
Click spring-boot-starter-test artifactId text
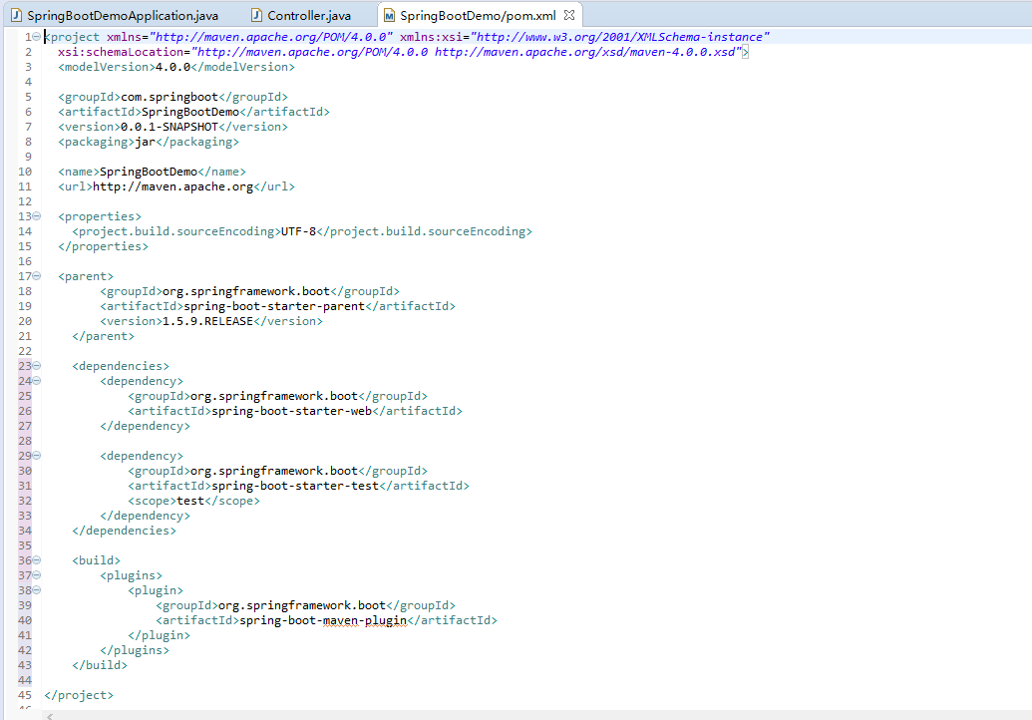pyautogui.click(x=295, y=486)
